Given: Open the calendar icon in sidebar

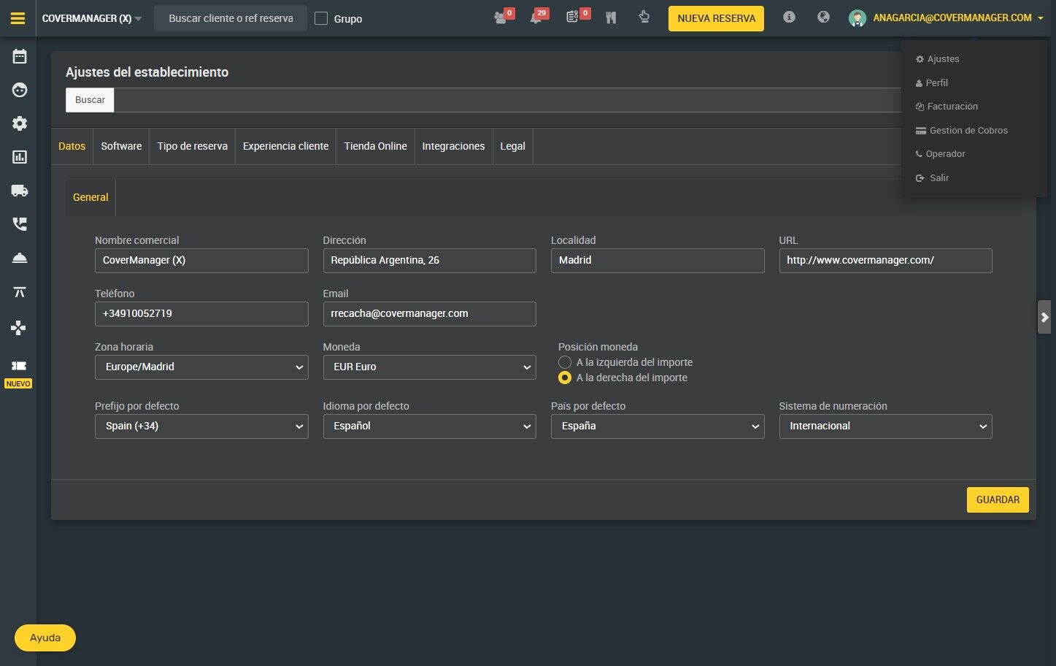Looking at the screenshot, I should (20, 56).
